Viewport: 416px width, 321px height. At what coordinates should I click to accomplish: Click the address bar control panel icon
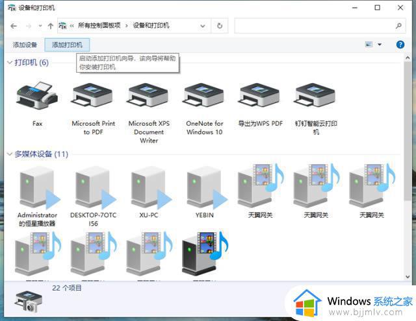tap(62, 26)
